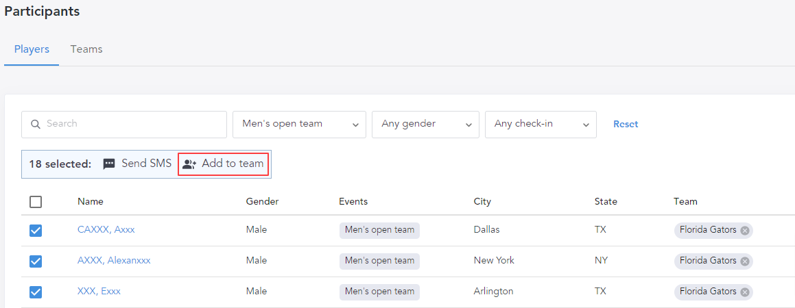Uncheck the AXXX, Alexanxxx row checkbox
Image resolution: width=795 pixels, height=308 pixels.
click(x=36, y=261)
